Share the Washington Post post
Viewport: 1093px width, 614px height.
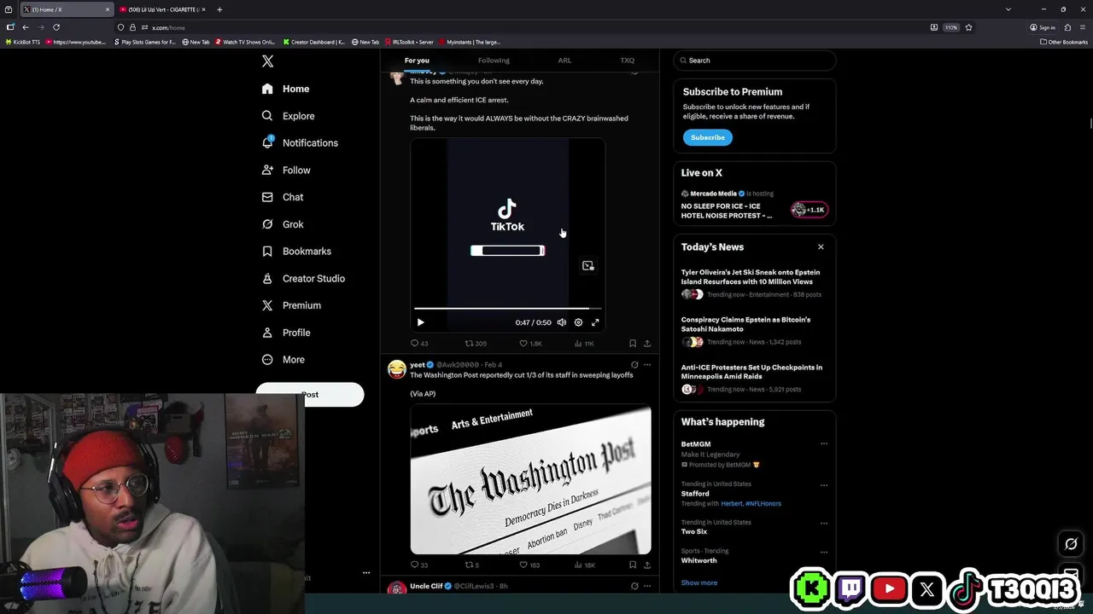(647, 565)
